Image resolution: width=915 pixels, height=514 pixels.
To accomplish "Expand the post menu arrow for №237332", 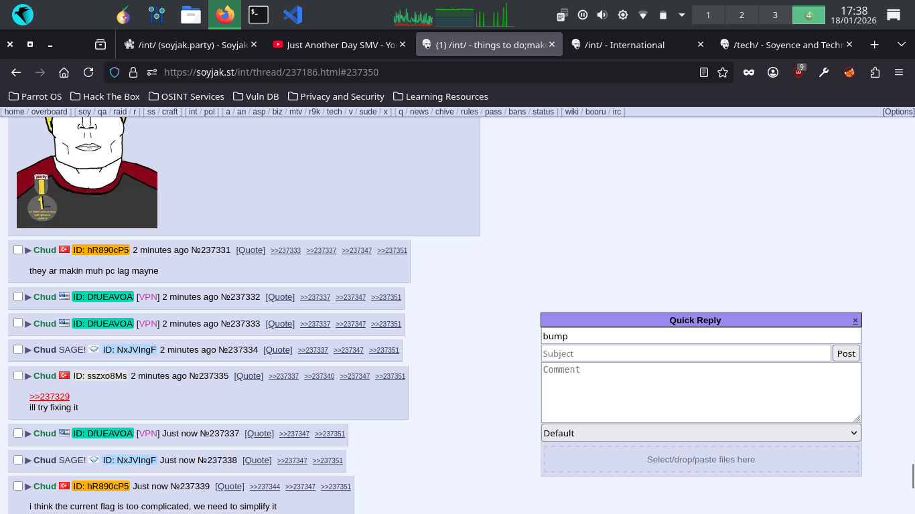I will [x=28, y=297].
